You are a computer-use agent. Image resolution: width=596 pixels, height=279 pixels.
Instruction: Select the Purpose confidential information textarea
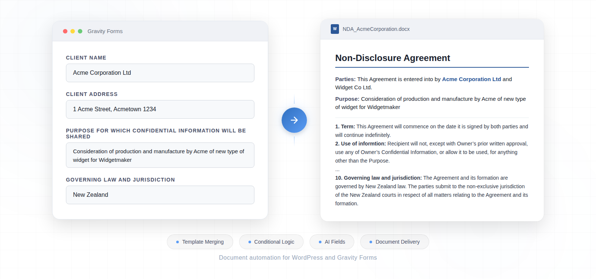point(160,155)
